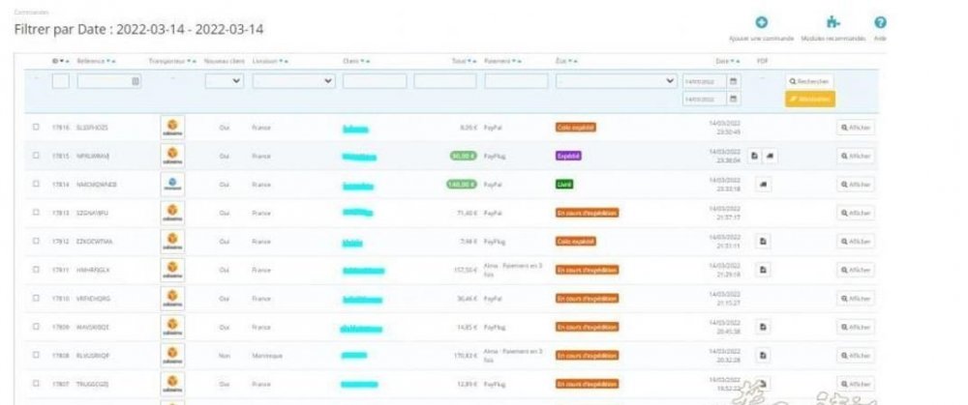Check the box for order 17811
This screenshot has height=405, width=968.
(36, 270)
